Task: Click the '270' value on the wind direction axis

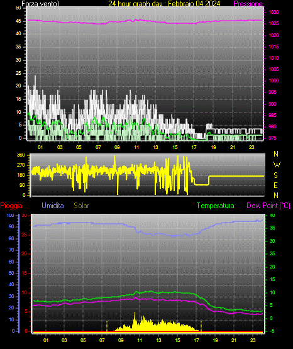Action: coord(21,165)
